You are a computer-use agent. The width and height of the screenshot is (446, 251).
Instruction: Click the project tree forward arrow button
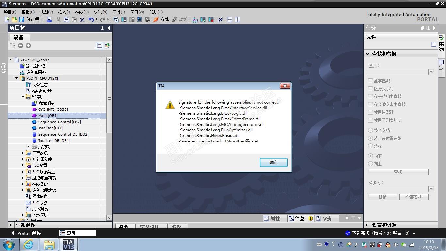point(28,46)
